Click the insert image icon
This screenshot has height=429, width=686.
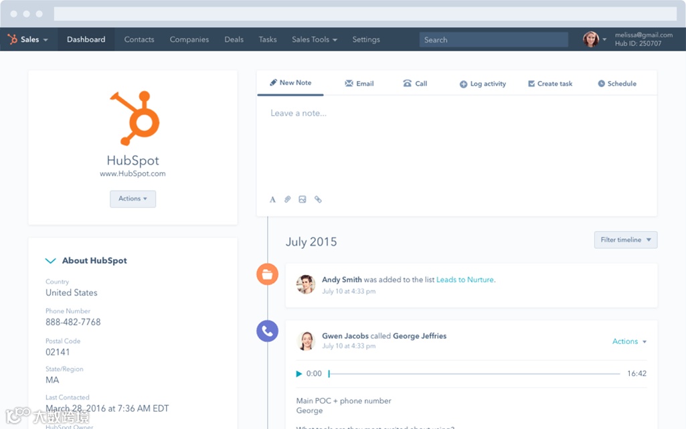click(x=303, y=199)
